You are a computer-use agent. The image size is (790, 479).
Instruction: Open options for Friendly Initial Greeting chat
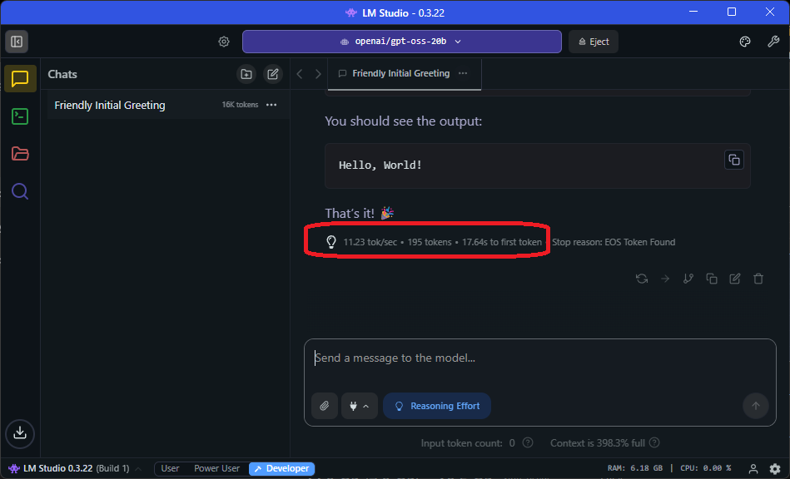point(271,105)
